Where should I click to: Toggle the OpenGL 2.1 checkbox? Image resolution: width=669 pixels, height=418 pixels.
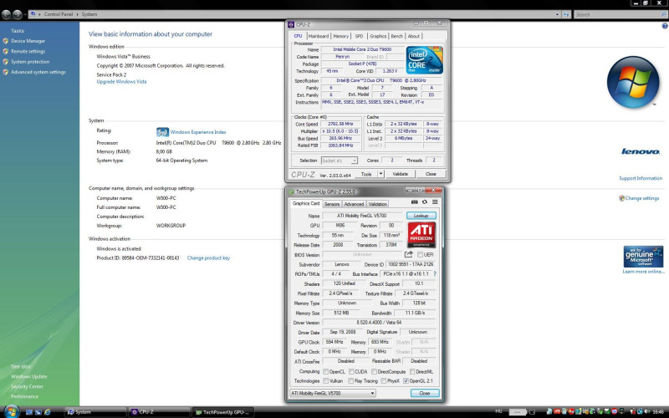(406, 381)
